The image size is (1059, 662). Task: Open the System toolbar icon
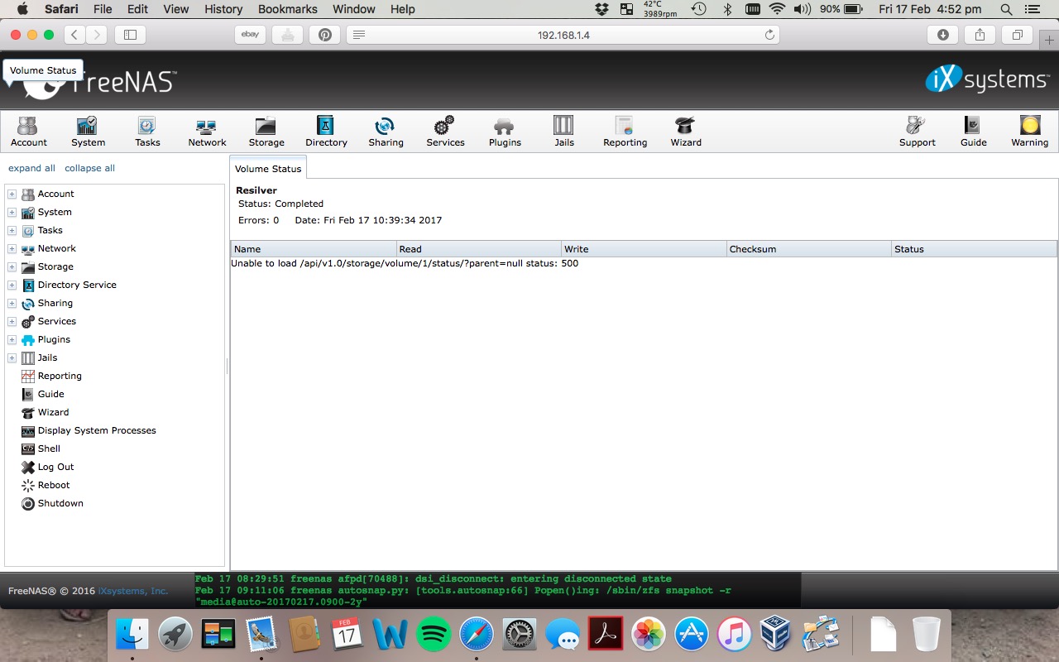click(x=88, y=132)
